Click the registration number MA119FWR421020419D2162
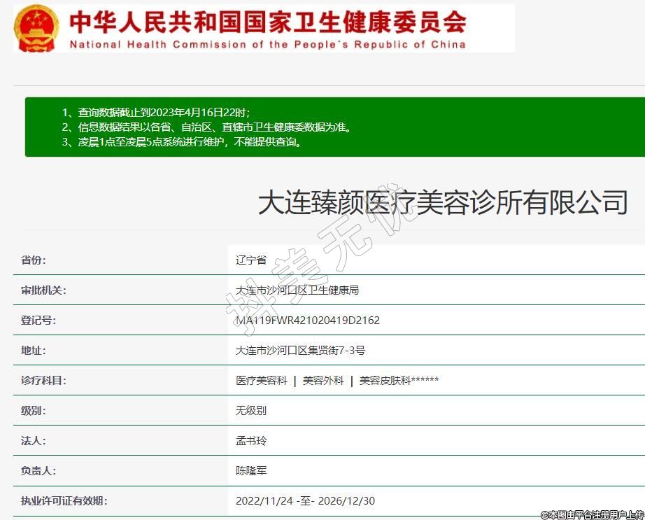Screen dimensions: 645x520 308,321
